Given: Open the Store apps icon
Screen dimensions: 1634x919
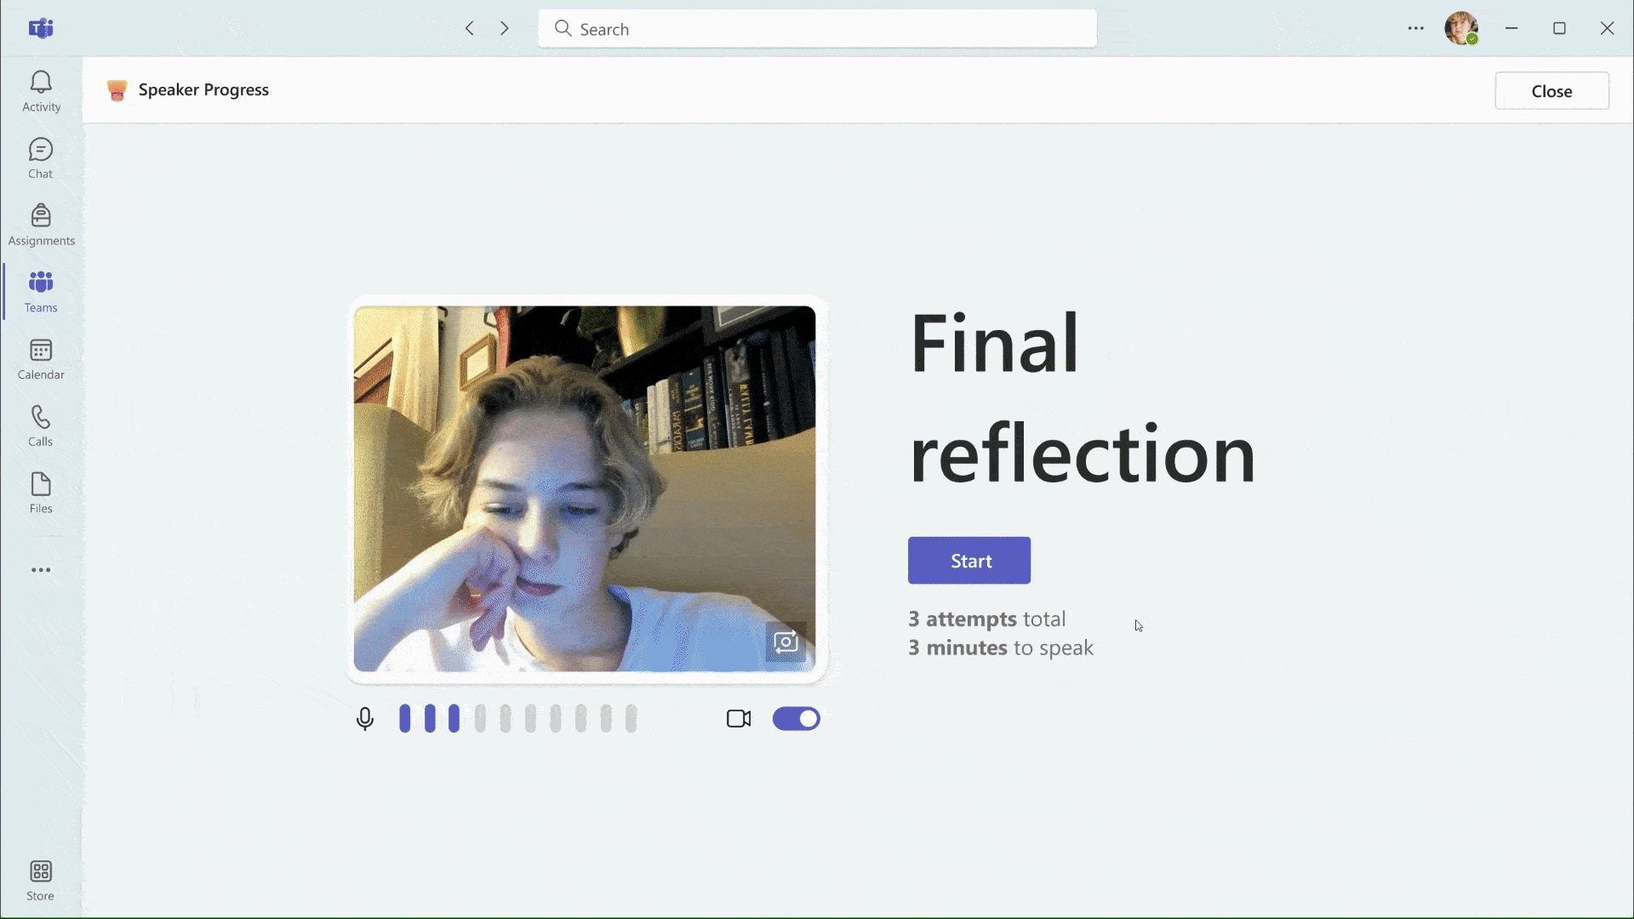Looking at the screenshot, I should tap(41, 880).
